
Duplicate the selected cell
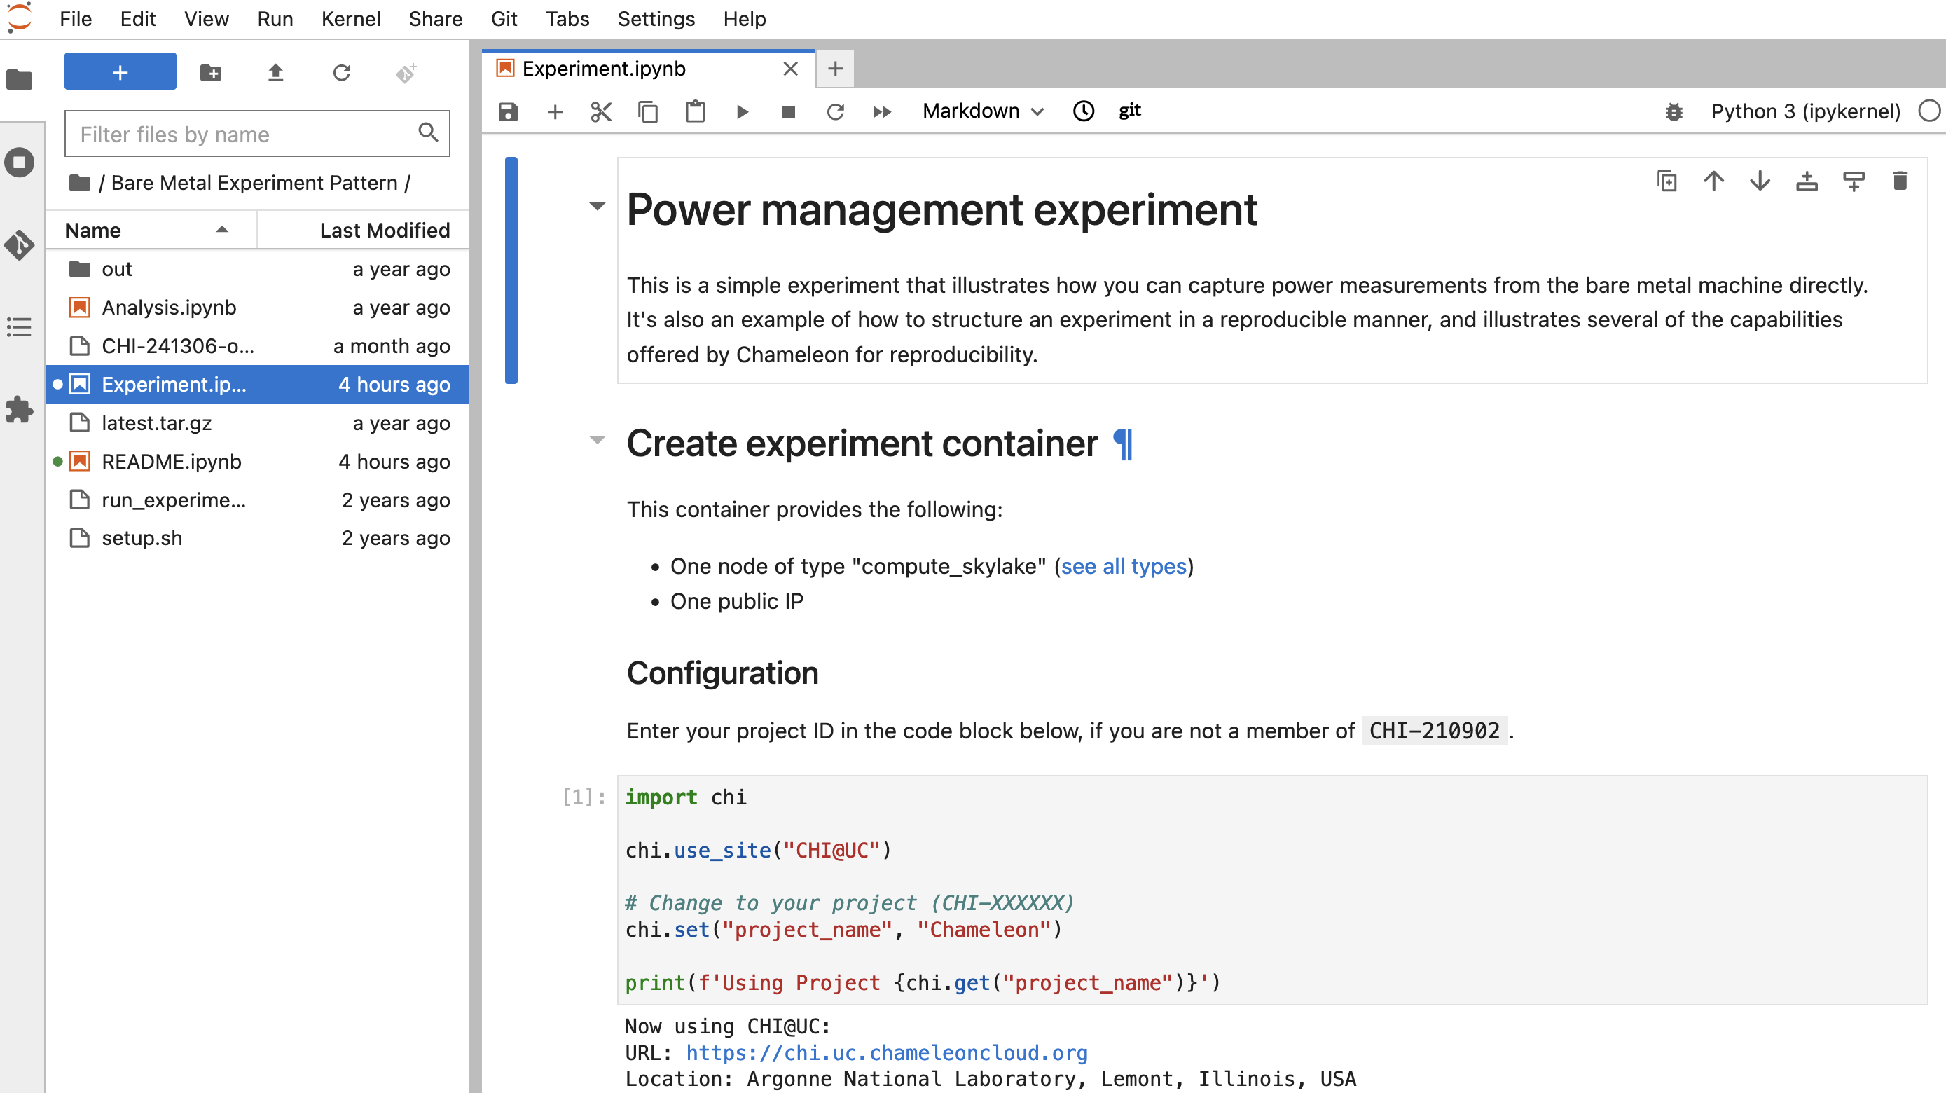coord(1667,181)
